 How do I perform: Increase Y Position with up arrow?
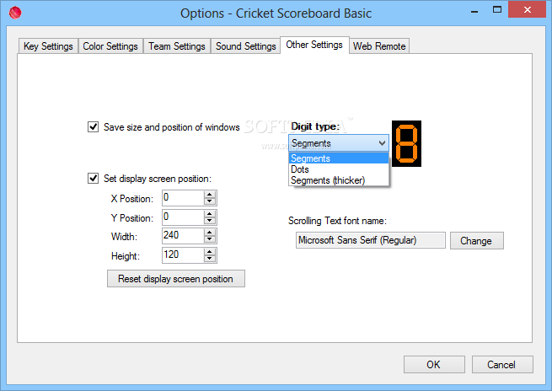[x=210, y=214]
